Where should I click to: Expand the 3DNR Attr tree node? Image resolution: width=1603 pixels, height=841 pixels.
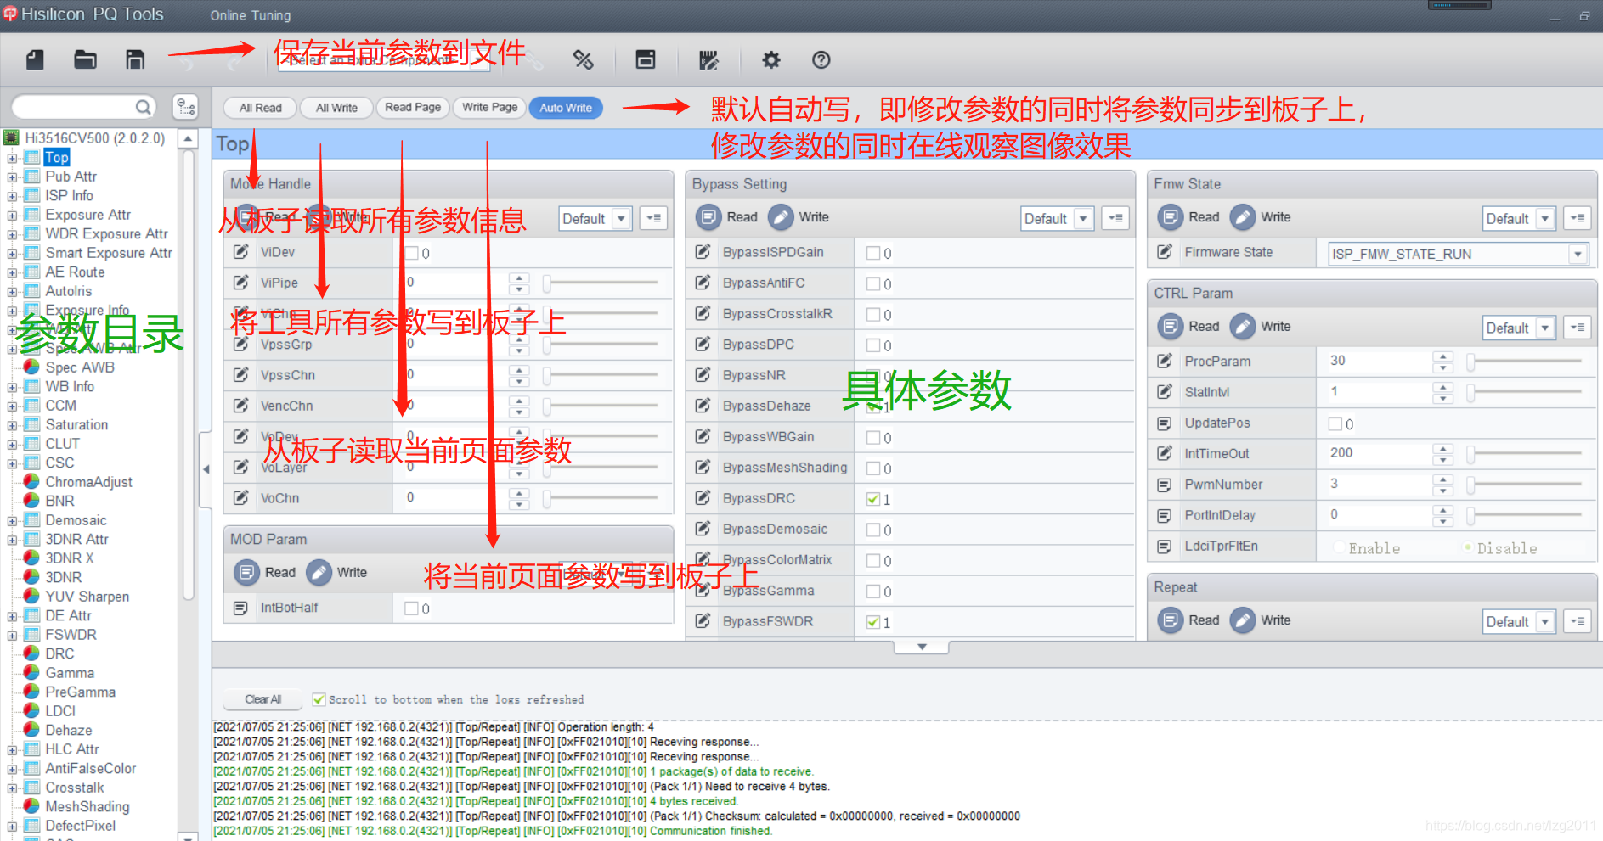pyautogui.click(x=12, y=540)
